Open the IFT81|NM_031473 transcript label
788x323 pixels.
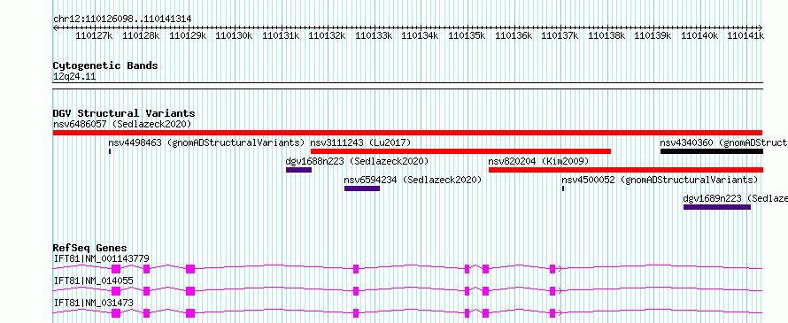tap(94, 303)
